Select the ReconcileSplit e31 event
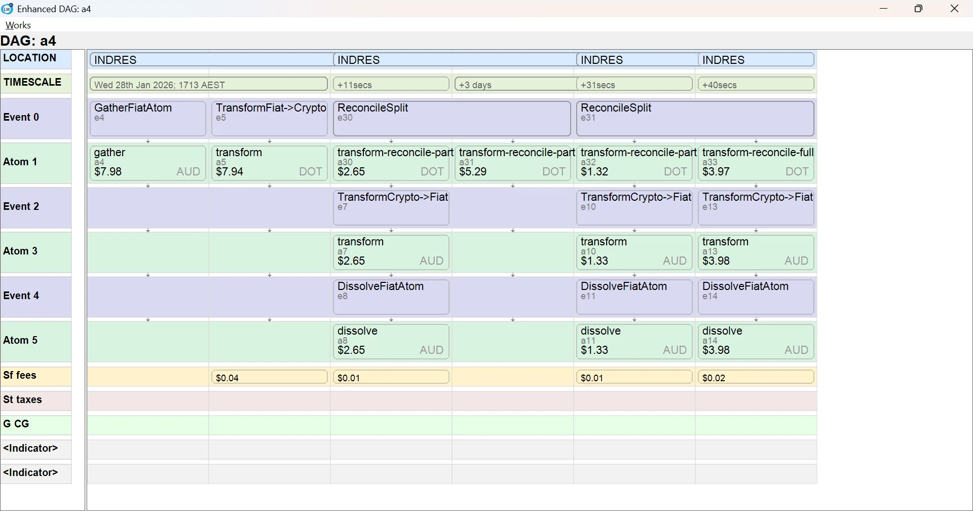The image size is (973, 511). pos(695,119)
